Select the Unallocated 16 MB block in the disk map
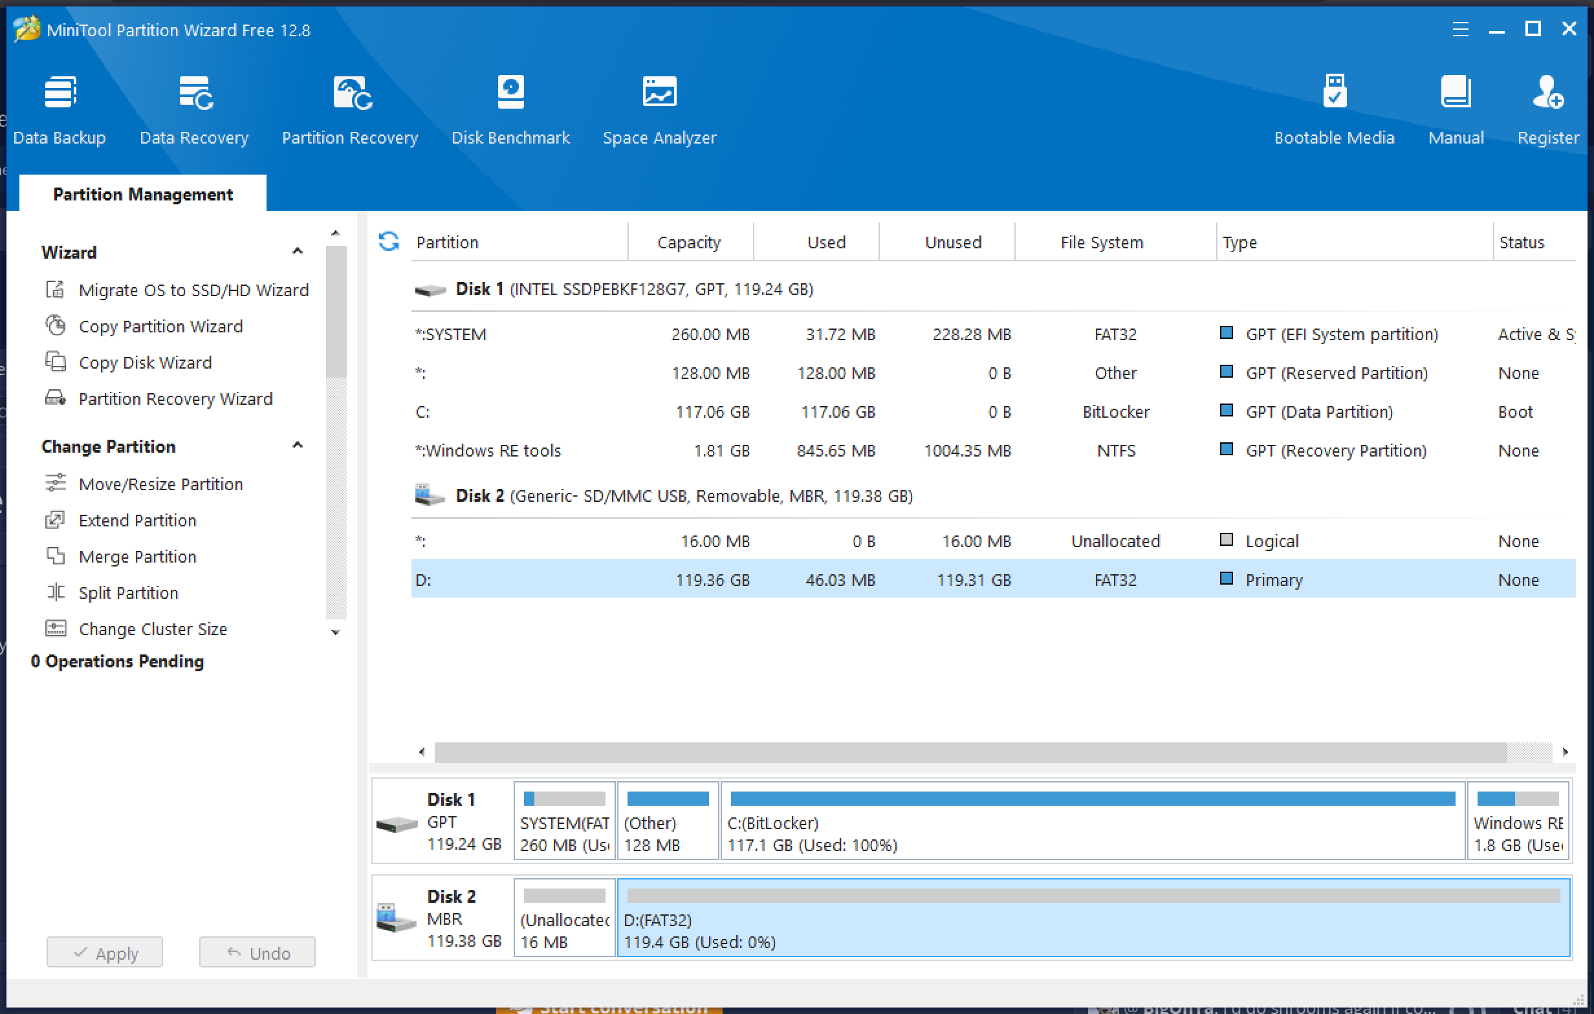 565,918
